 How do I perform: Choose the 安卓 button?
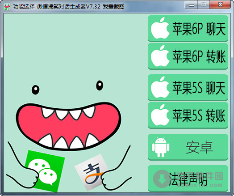[x=188, y=147]
